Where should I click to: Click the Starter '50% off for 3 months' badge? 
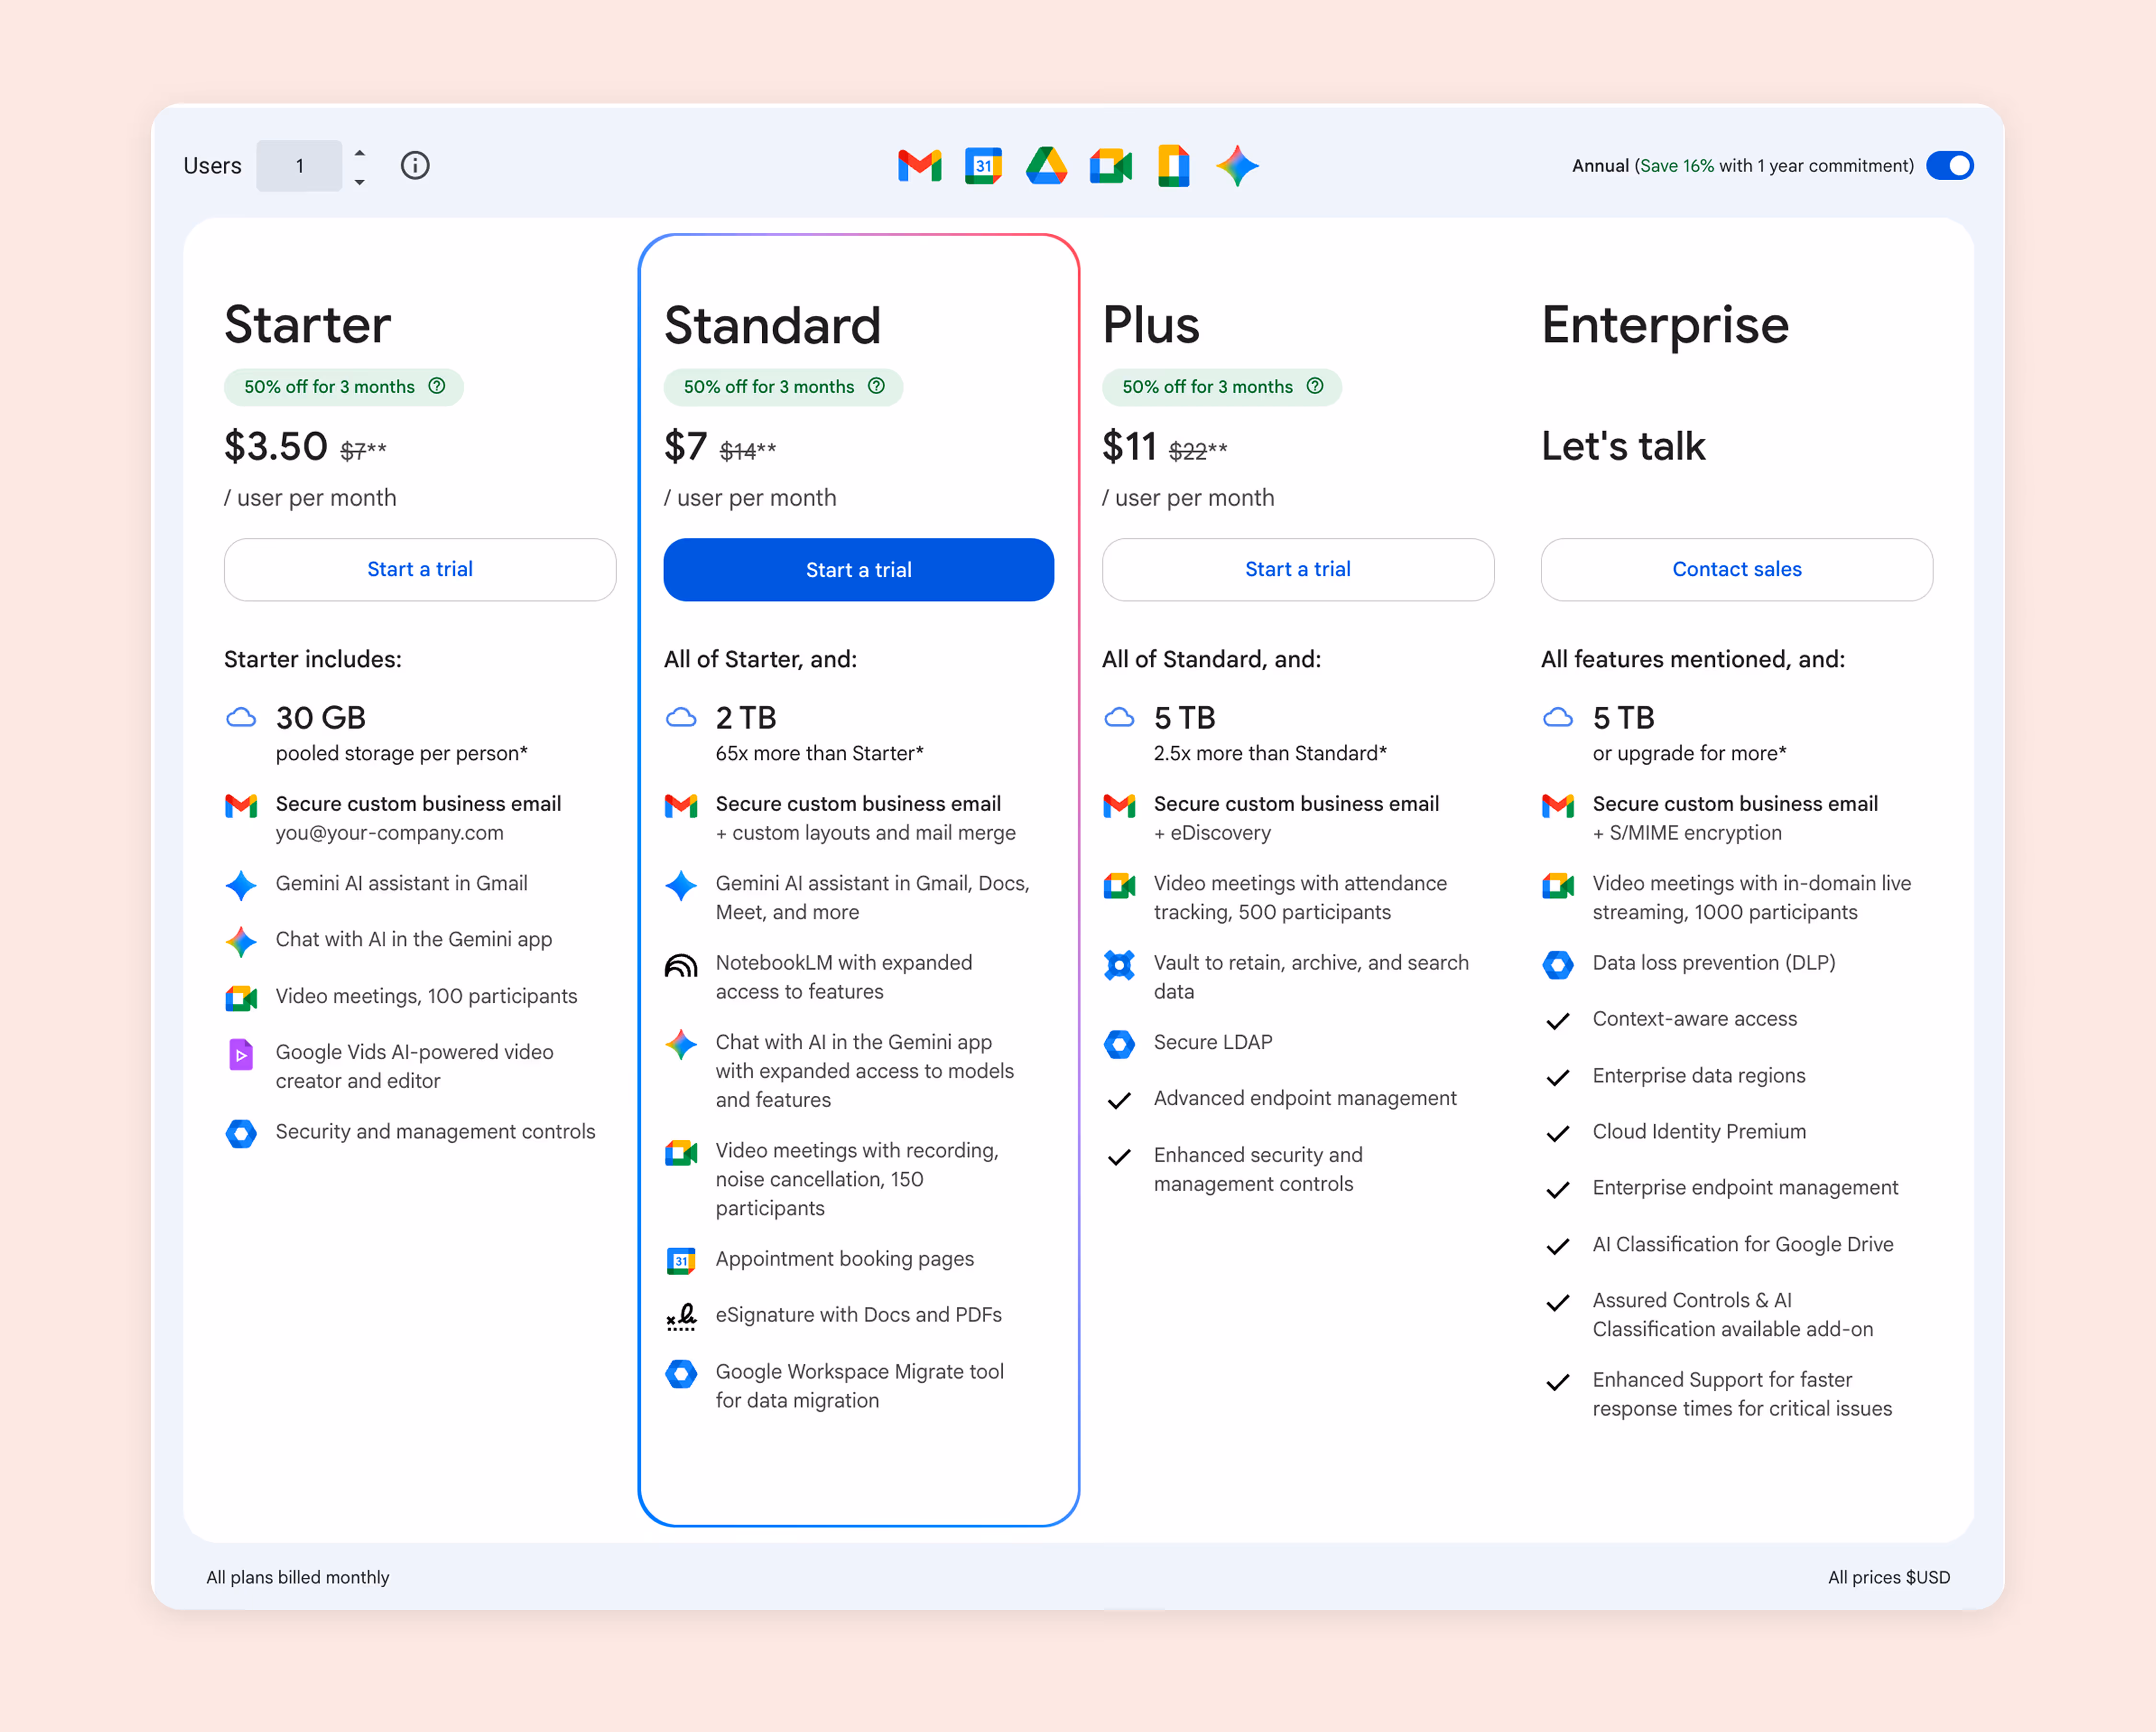tap(343, 387)
